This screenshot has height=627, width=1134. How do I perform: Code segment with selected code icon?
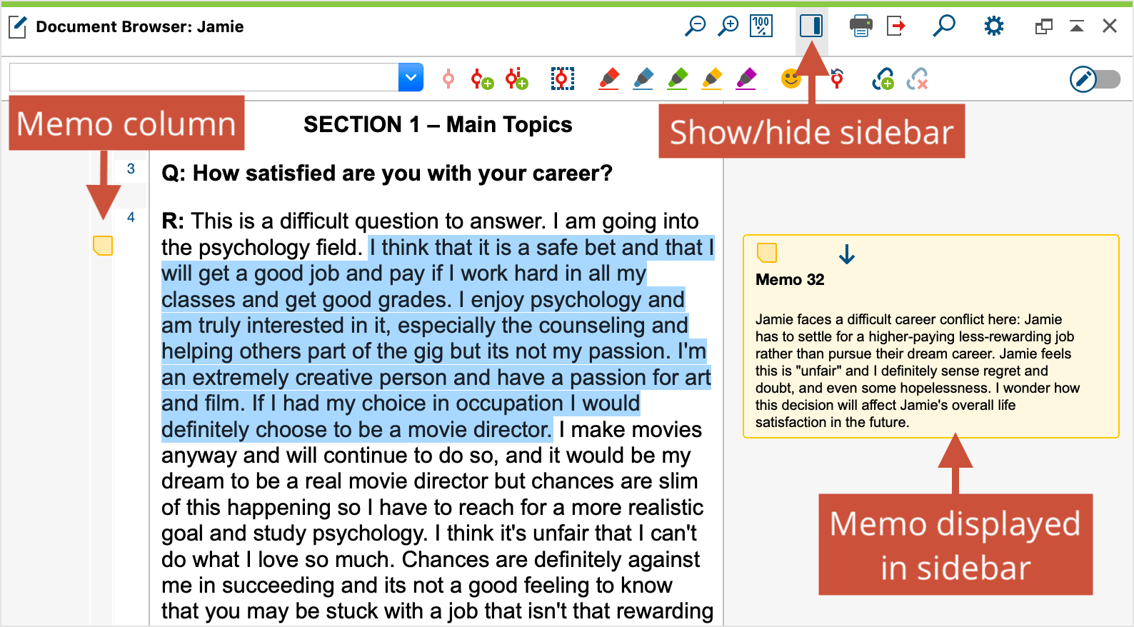pos(448,79)
